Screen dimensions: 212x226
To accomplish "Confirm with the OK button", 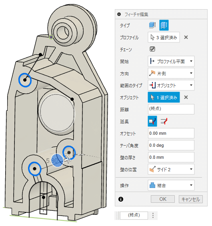I will [163, 199].
